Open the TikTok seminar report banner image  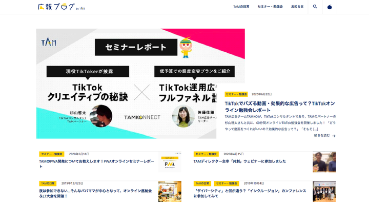140,84
